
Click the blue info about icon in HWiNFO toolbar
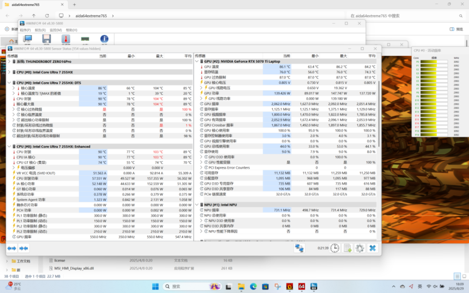[x=104, y=39]
